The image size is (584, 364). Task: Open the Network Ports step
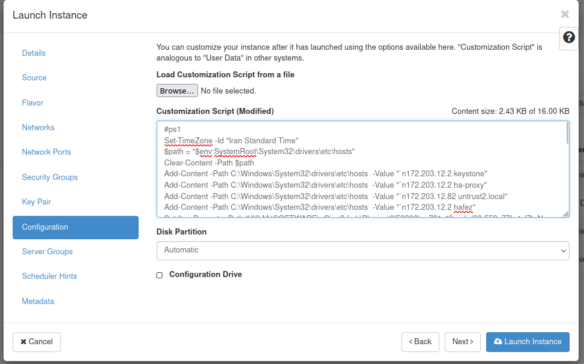coord(46,152)
